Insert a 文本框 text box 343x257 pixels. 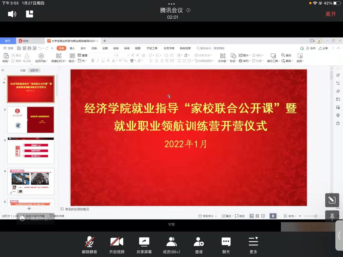[x=223, y=58]
